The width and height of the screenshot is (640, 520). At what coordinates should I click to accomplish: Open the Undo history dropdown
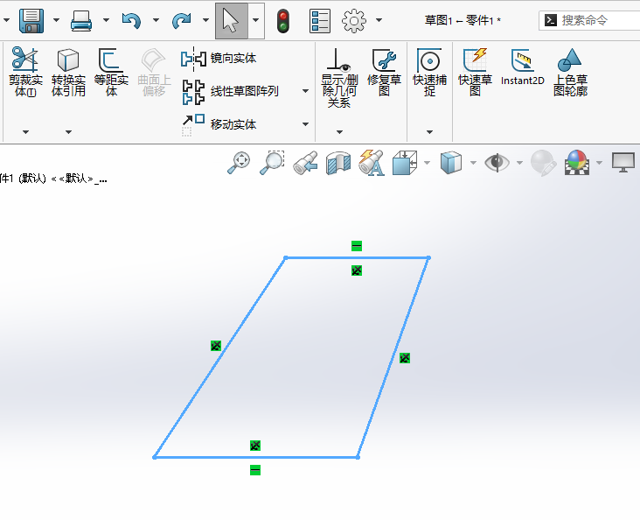click(x=156, y=19)
